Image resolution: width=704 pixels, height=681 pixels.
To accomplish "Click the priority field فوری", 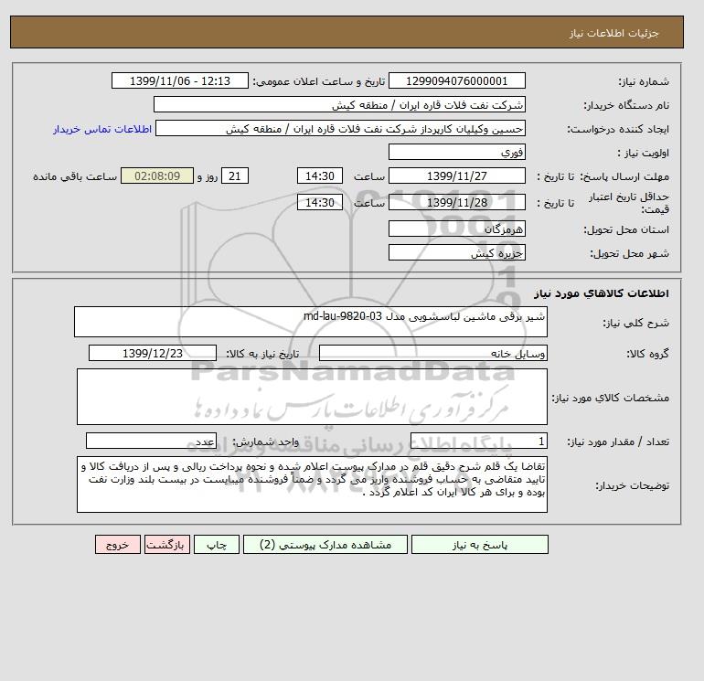I will [x=456, y=152].
